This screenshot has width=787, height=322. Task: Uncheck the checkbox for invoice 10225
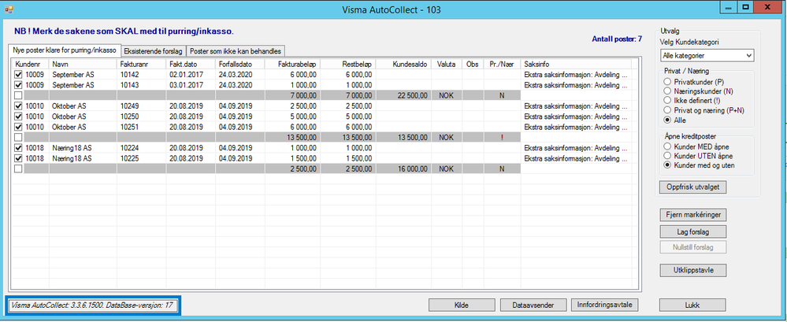point(18,158)
